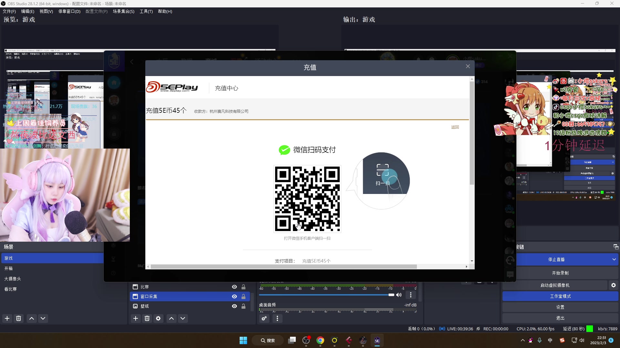The width and height of the screenshot is (620, 348).
Task: Click the microphone tray icon
Action: 540,340
